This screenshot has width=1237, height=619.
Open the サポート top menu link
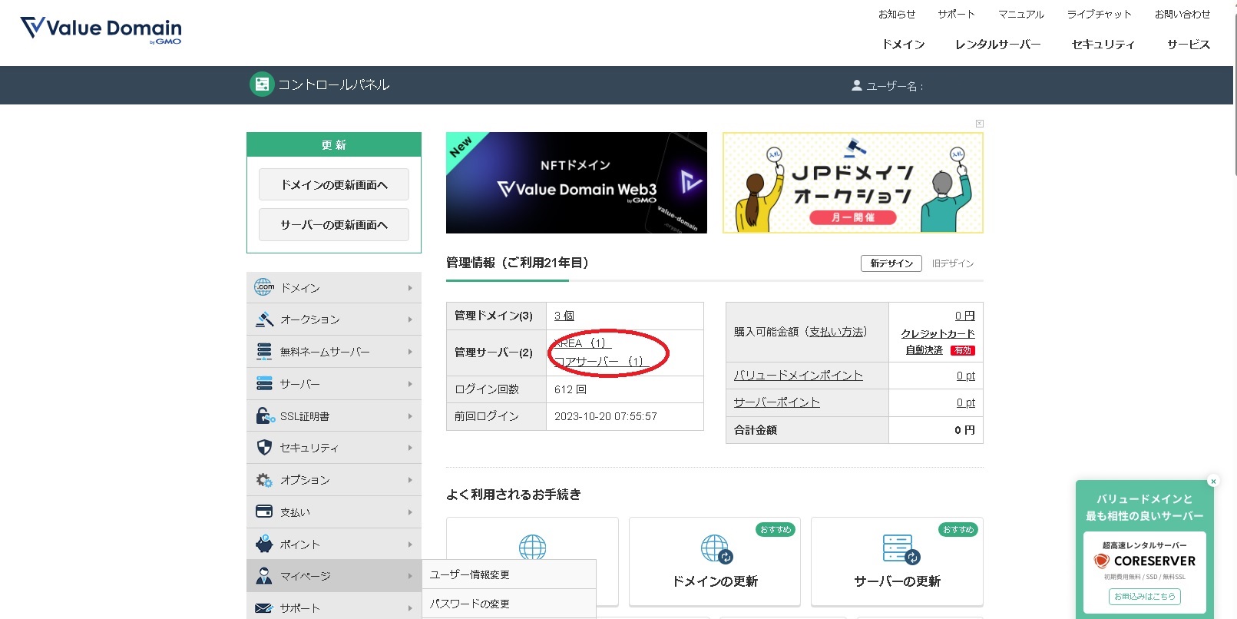[956, 14]
